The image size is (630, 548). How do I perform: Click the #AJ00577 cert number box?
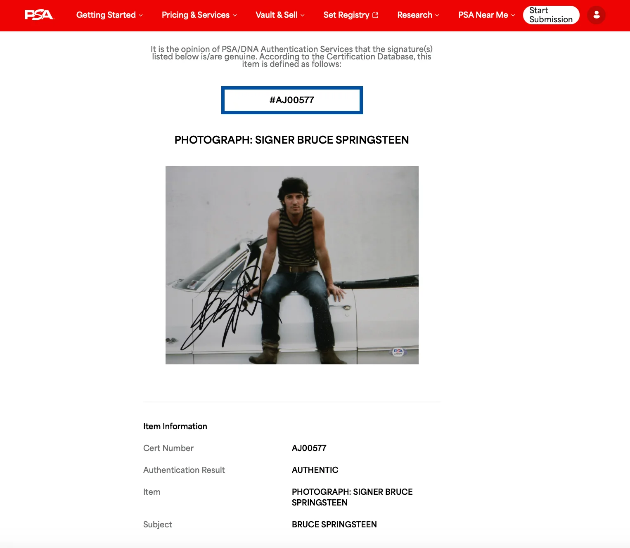click(x=292, y=100)
